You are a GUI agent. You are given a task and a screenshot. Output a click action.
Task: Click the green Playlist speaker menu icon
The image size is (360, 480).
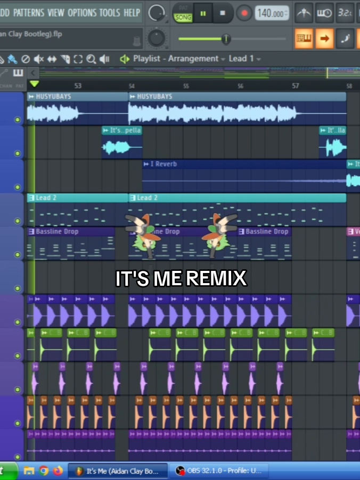(125, 59)
